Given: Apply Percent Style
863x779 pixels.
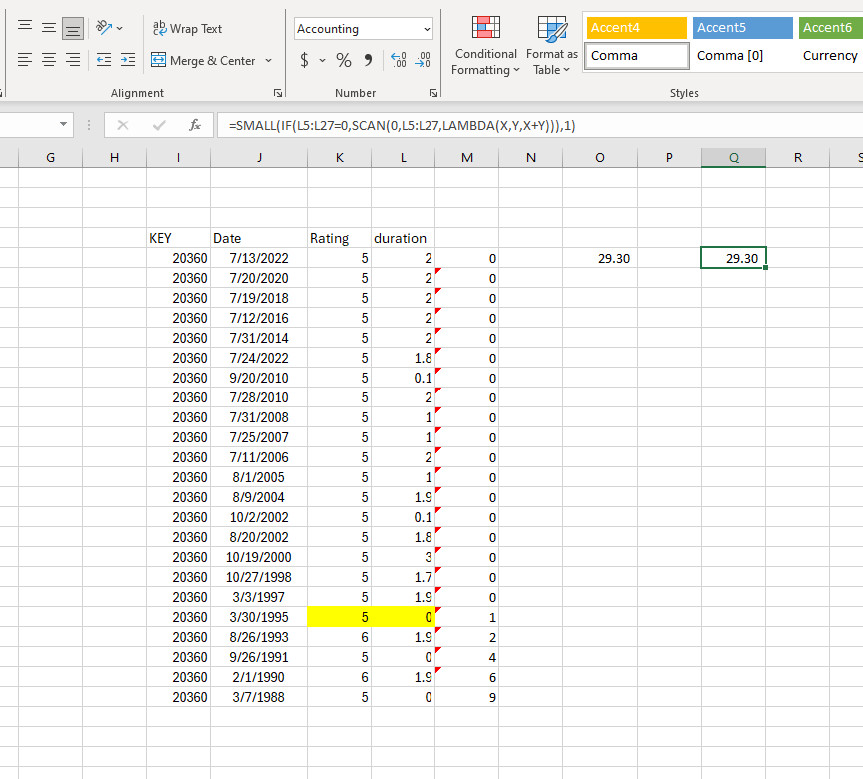Looking at the screenshot, I should click(x=344, y=59).
